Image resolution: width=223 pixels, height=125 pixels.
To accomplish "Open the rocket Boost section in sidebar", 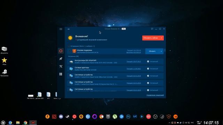I will (x=61, y=59).
